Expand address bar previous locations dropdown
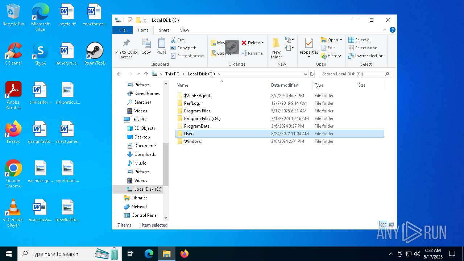This screenshot has width=464, height=261. (x=305, y=74)
